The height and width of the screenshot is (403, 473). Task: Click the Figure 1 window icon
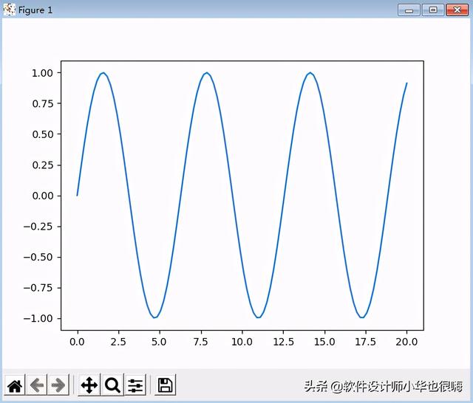9,10
